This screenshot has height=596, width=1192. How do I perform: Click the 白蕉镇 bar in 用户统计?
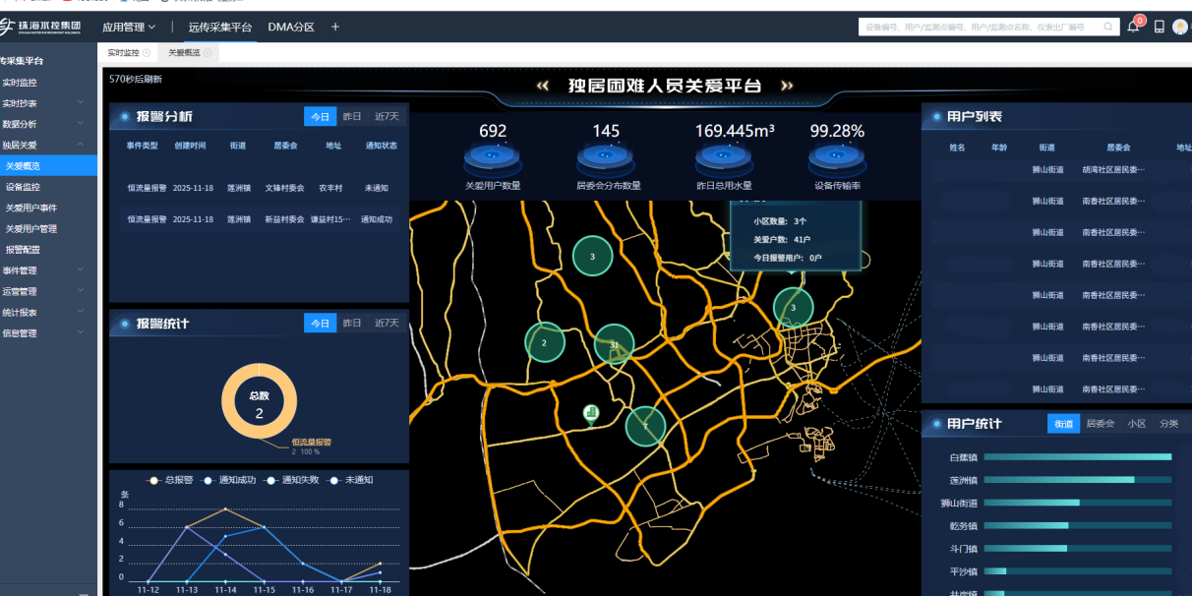(x=1077, y=457)
